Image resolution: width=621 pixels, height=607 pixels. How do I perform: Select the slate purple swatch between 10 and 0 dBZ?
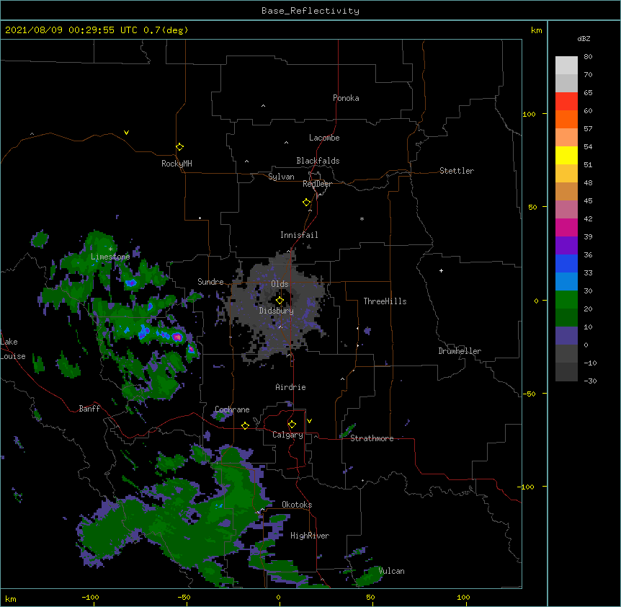[x=566, y=336]
